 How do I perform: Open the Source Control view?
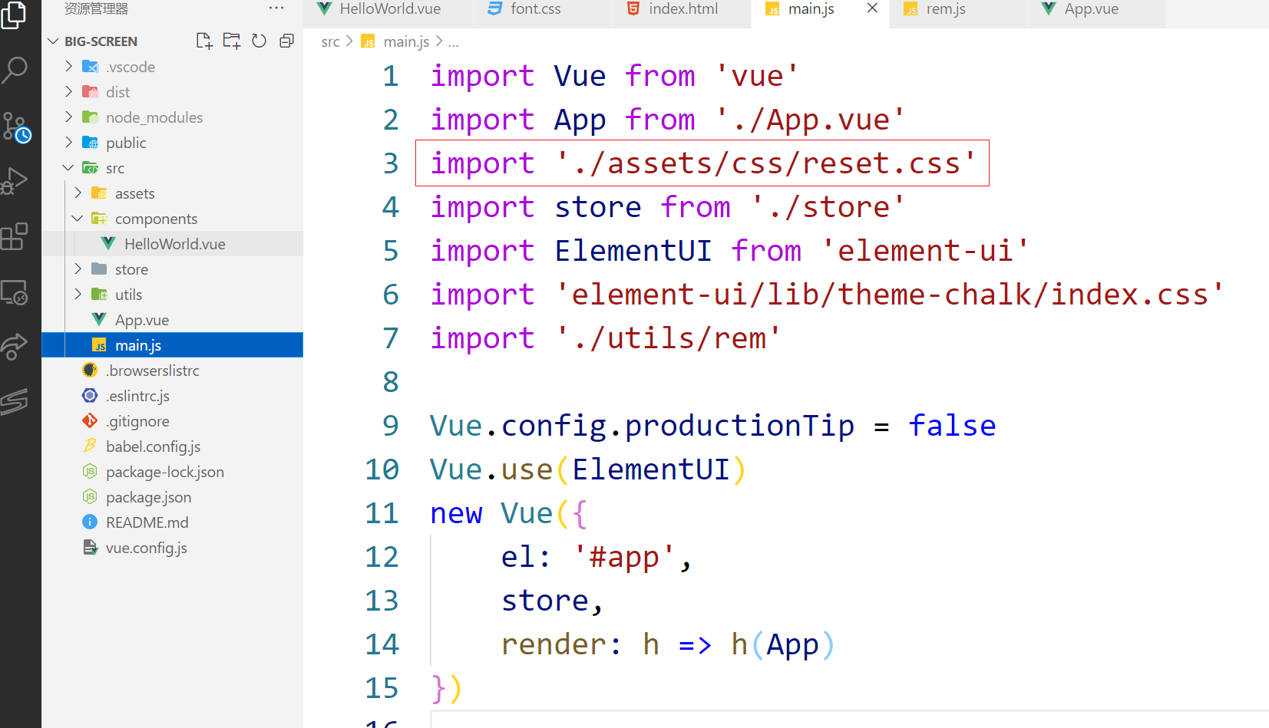[x=16, y=127]
